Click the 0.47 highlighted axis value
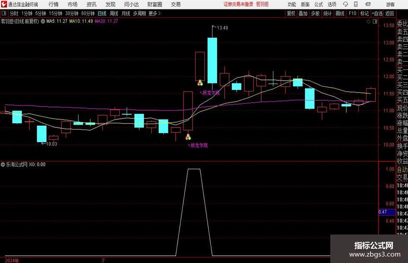 tap(387, 212)
